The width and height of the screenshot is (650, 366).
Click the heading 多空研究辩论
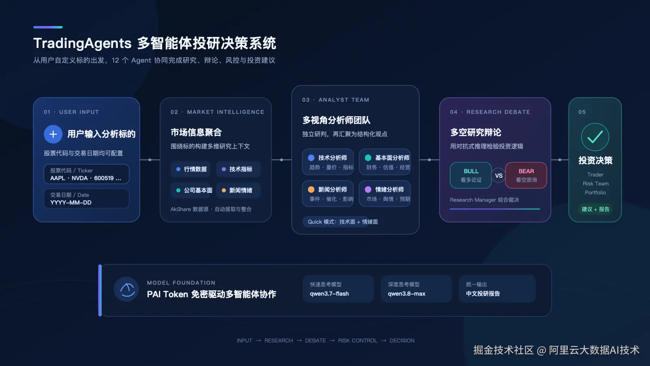476,133
